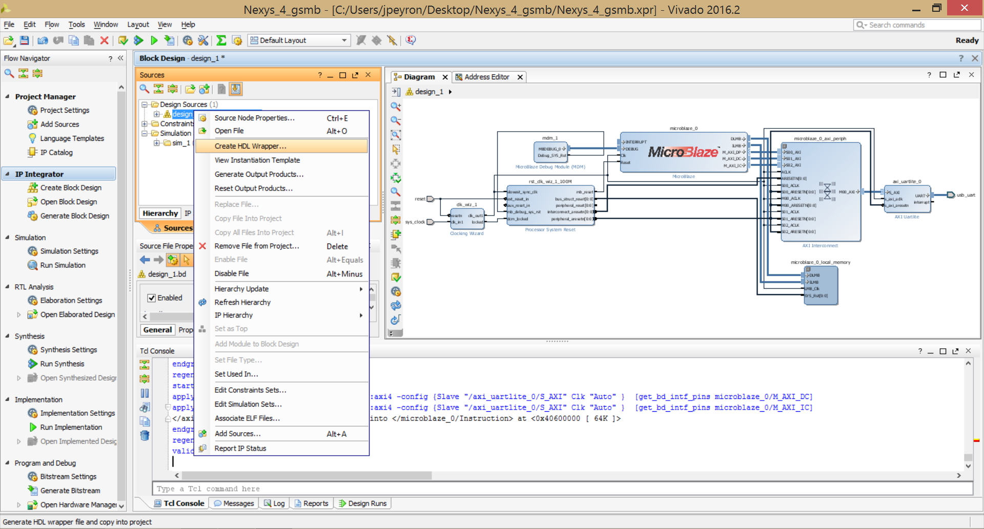Click Run Implementation link
Screen dimensions: 984x529
click(71, 427)
